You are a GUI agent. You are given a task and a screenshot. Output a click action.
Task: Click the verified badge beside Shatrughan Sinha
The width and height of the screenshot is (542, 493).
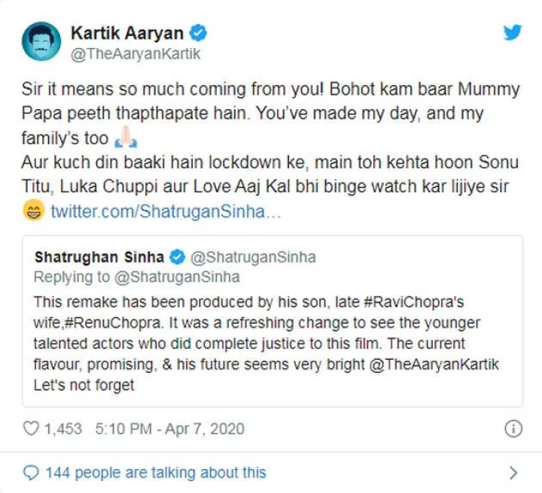(x=178, y=257)
